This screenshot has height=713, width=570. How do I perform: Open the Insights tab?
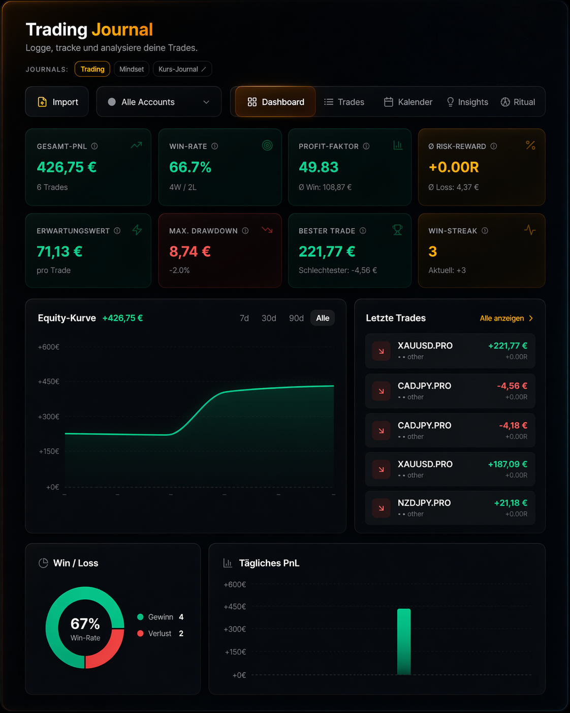(467, 102)
